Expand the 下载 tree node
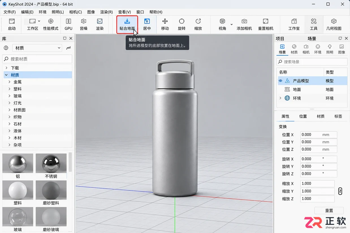The width and height of the screenshot is (350, 233). [x=6, y=68]
